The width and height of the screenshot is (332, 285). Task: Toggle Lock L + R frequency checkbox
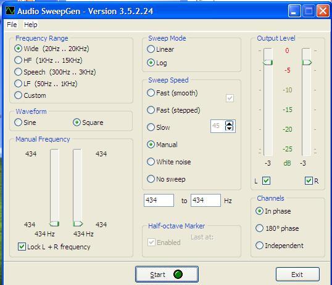pos(54,247)
